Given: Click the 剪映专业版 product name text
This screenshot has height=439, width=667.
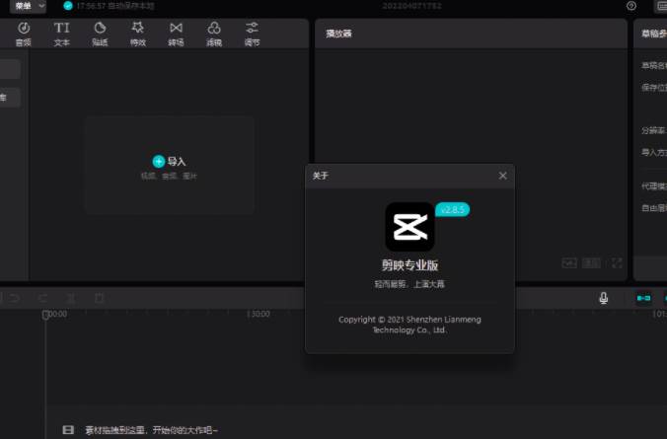Looking at the screenshot, I should 410,265.
